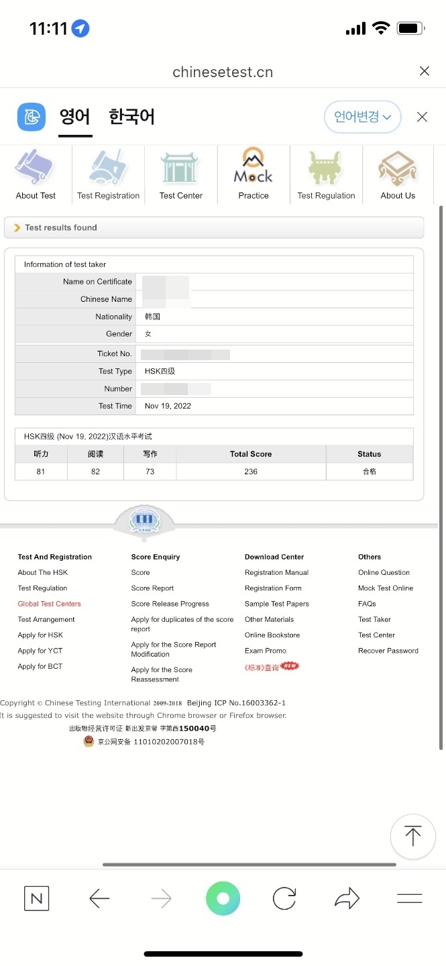
Task: Tap the scroll-to-top arrow button
Action: (x=412, y=836)
